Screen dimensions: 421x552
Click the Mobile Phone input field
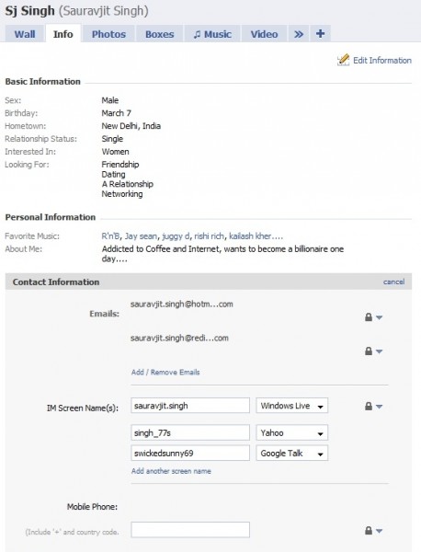point(190,530)
